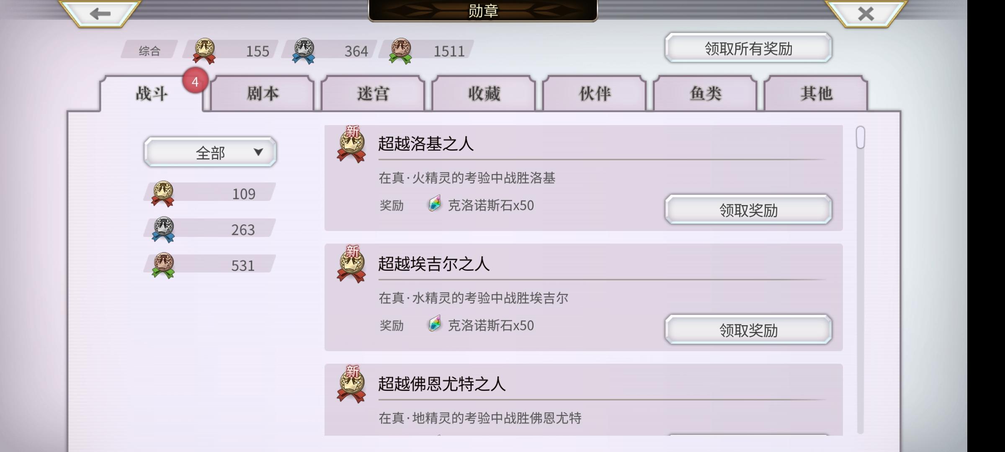This screenshot has width=1005, height=452.
Task: Open the 全部 filter dropdown
Action: (210, 152)
